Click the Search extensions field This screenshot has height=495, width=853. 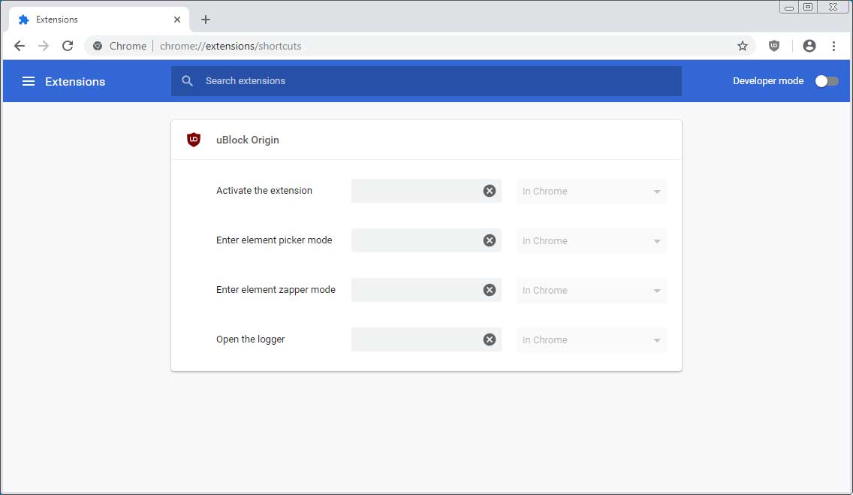[436, 81]
